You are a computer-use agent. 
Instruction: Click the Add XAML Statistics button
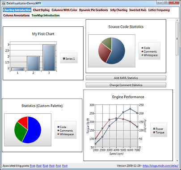point(126,78)
